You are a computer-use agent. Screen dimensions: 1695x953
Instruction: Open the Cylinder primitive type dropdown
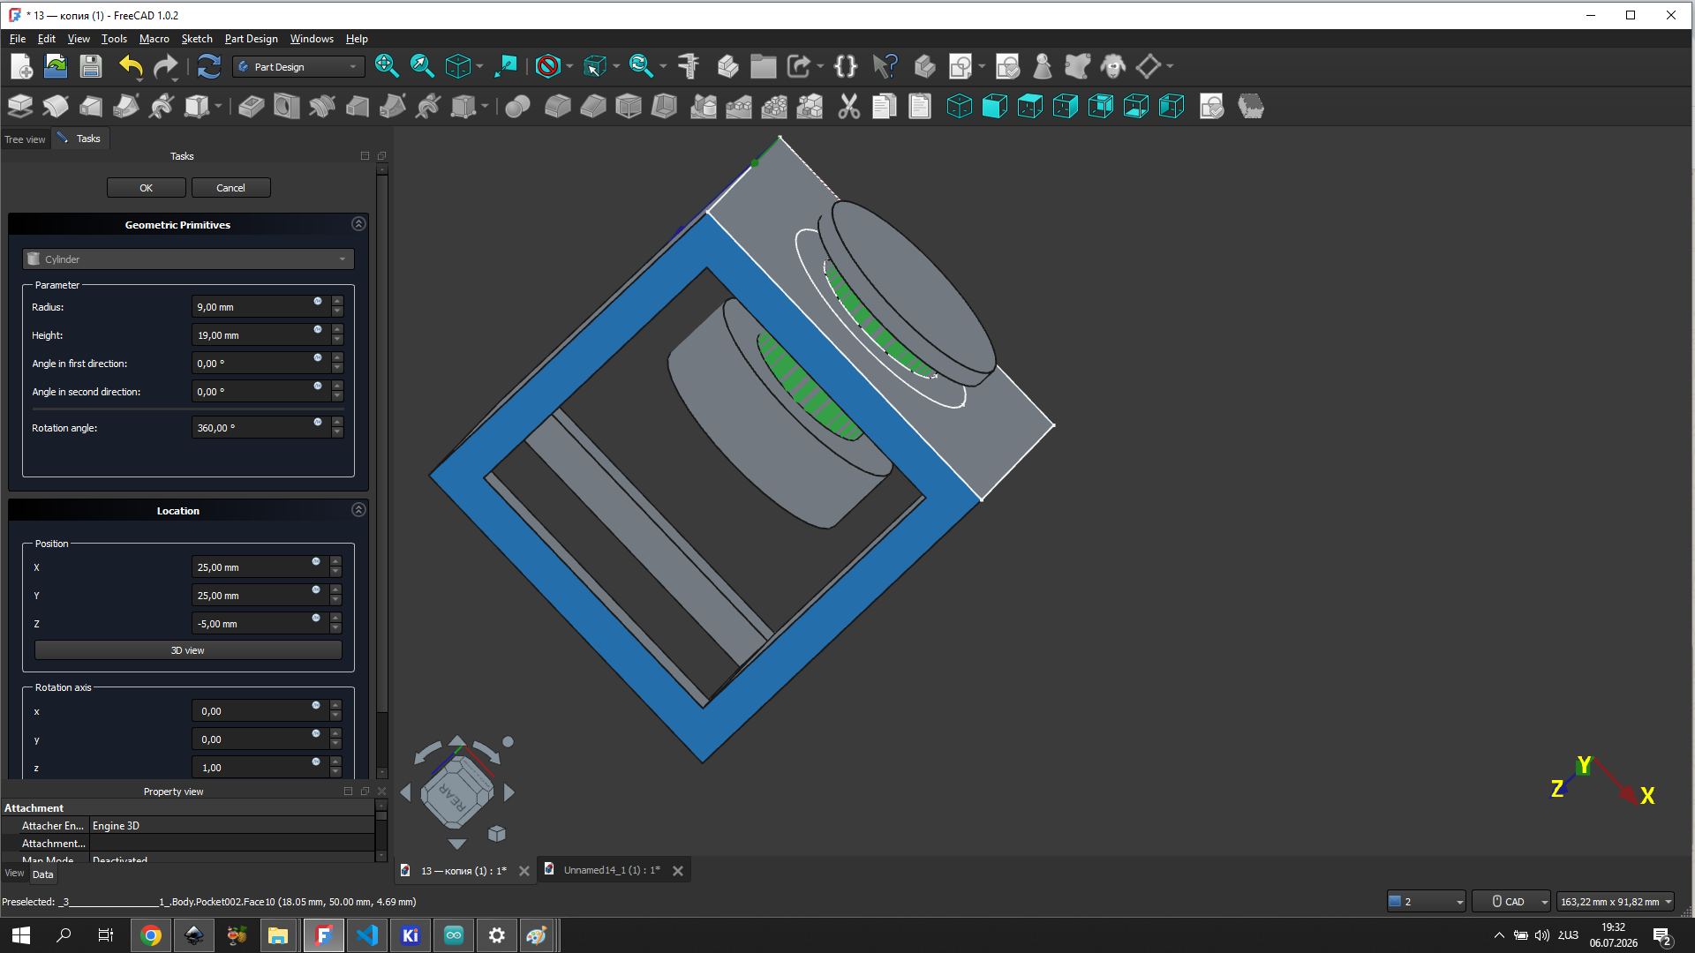pos(188,259)
